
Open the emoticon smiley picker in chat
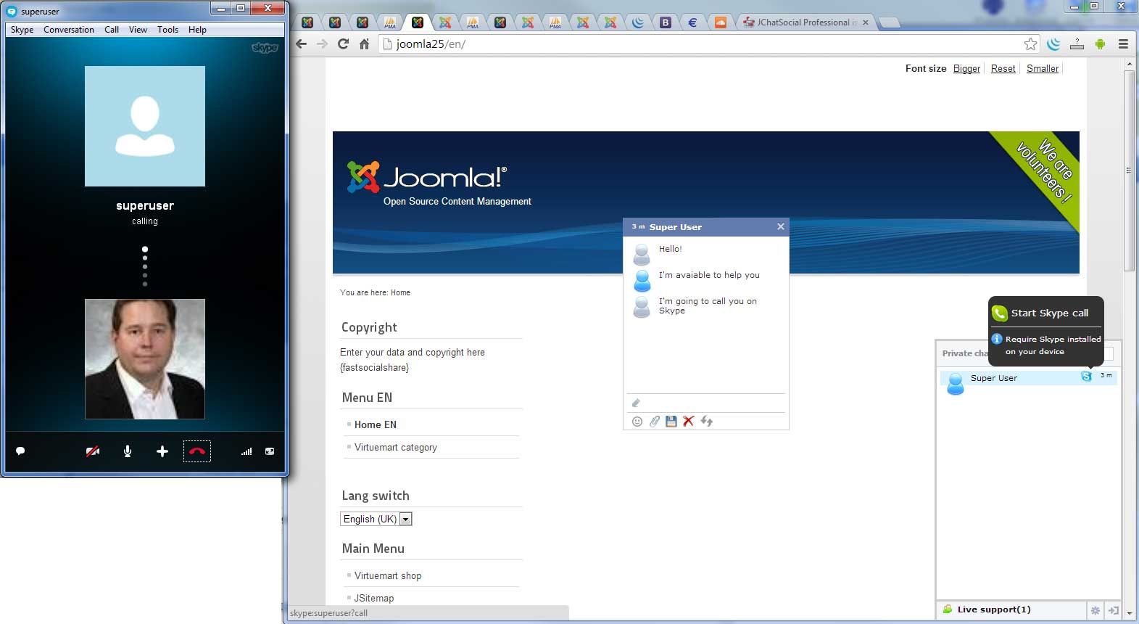(637, 422)
